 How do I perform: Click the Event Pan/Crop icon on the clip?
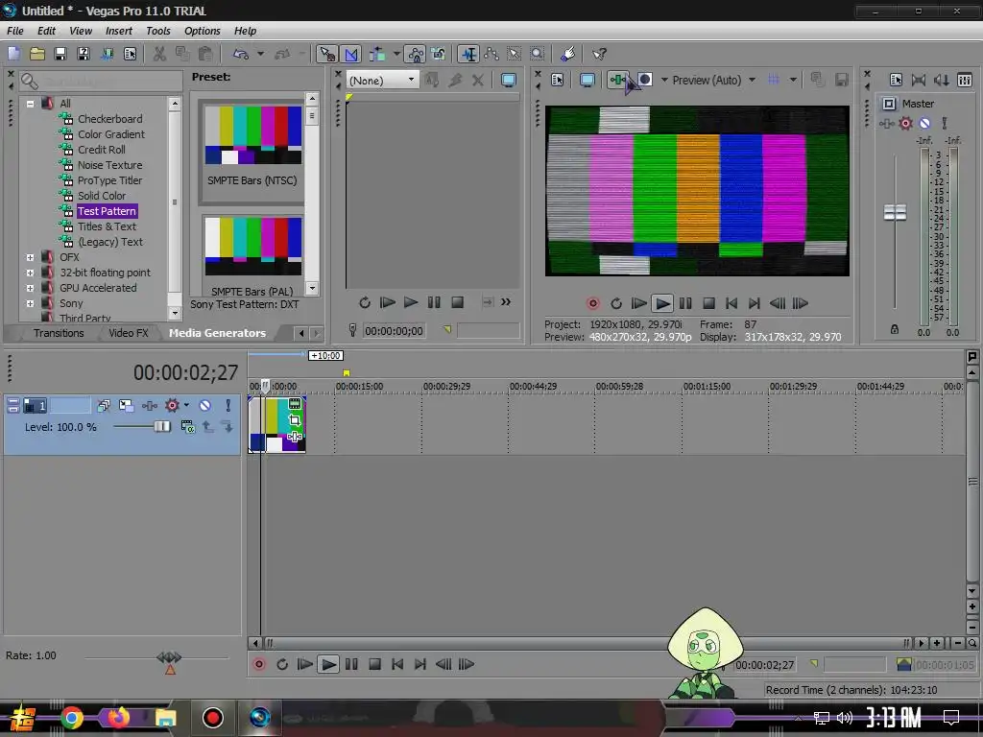[x=295, y=420]
